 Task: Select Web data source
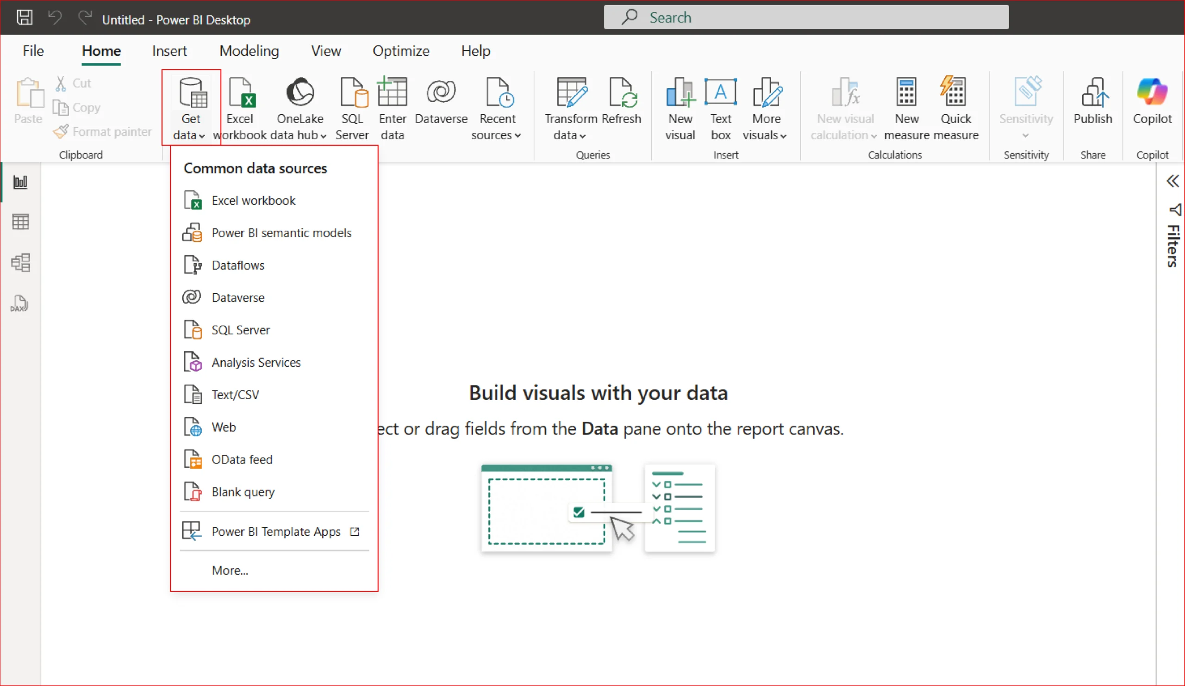(x=274, y=427)
